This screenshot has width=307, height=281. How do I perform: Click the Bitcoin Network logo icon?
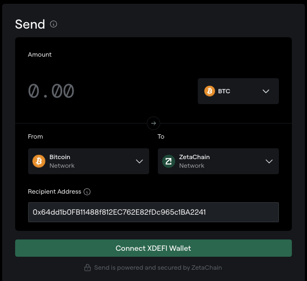click(x=39, y=161)
